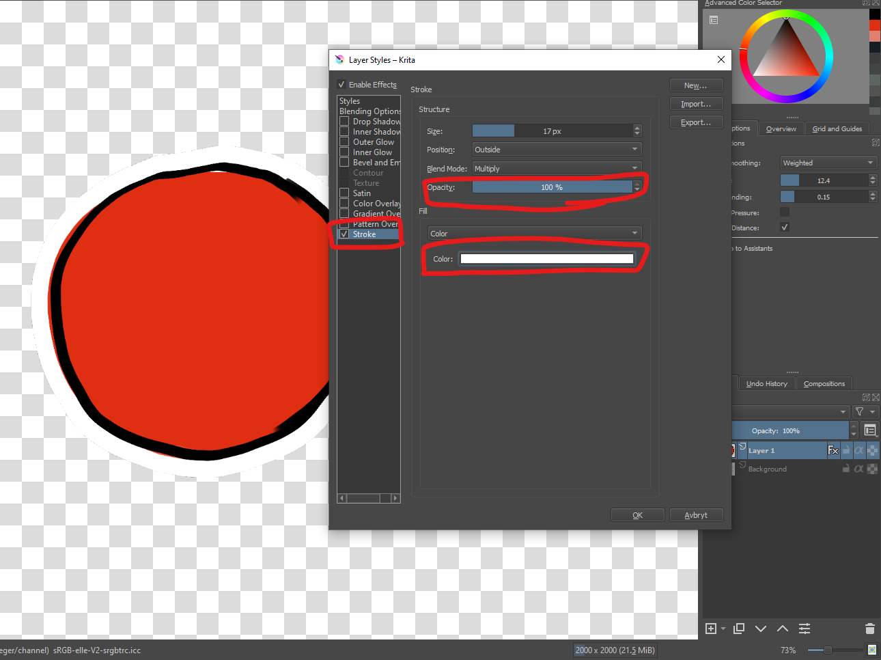Enable the Outer Glow style checkbox
The image size is (881, 660).
pos(344,142)
